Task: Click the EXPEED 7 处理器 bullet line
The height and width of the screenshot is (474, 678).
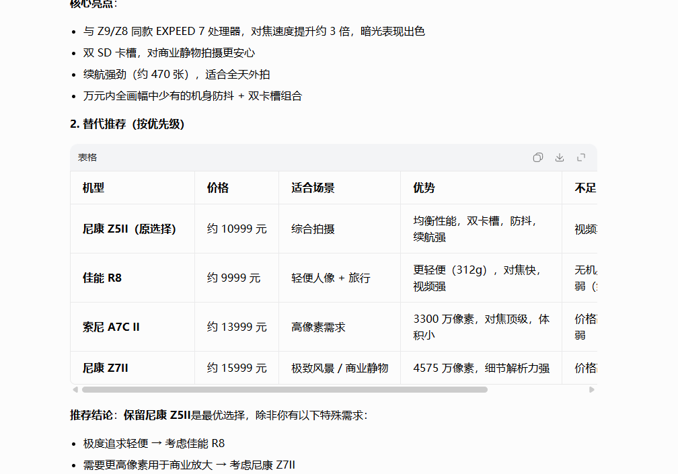Action: tap(254, 32)
